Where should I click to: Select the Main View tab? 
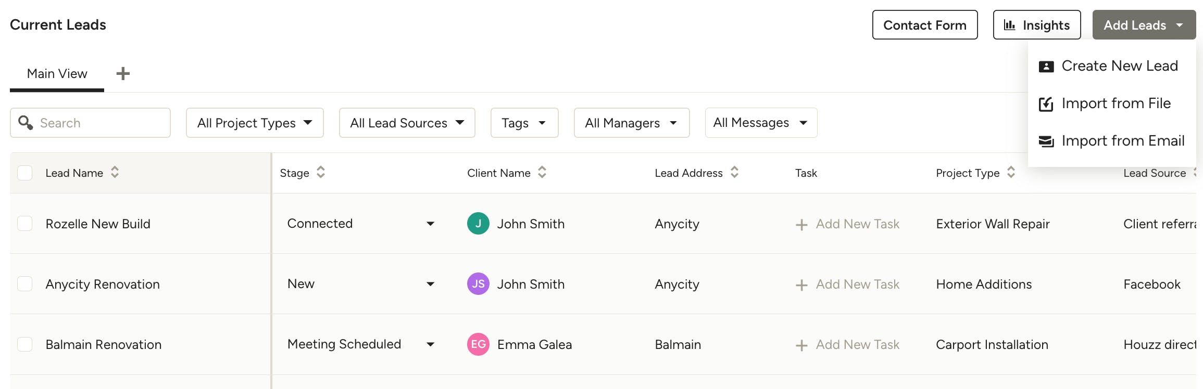pyautogui.click(x=57, y=74)
